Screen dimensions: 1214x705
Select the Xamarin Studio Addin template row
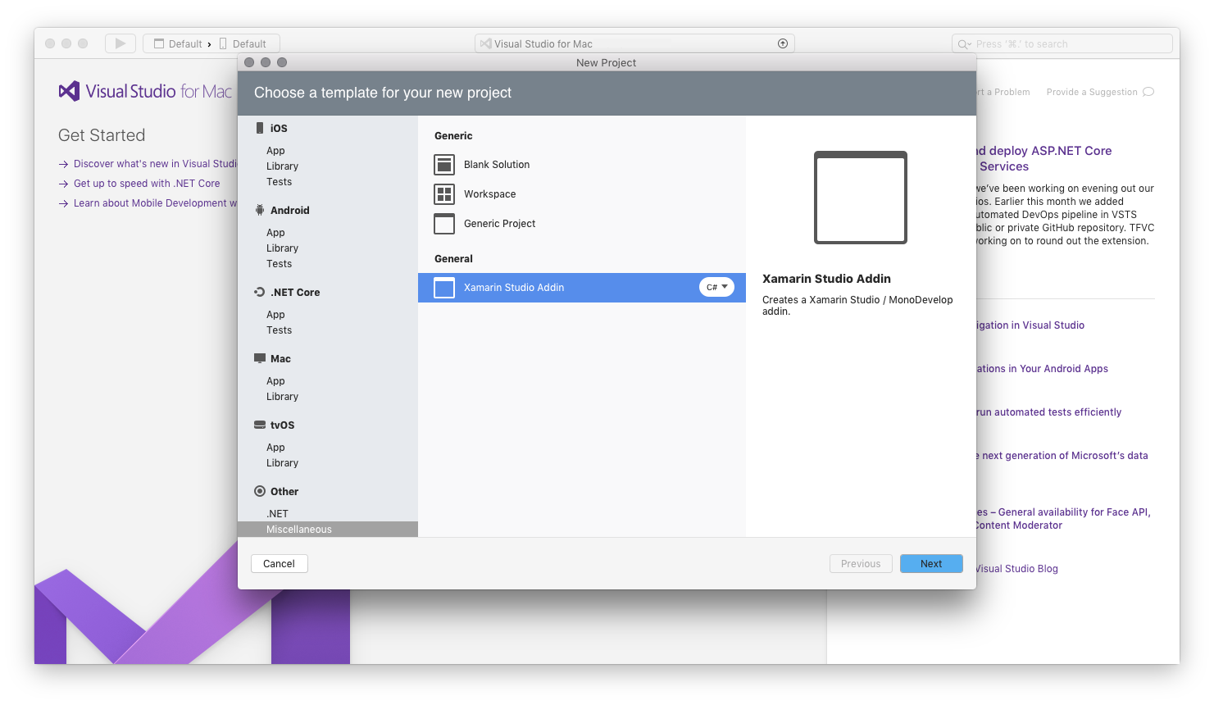point(582,288)
